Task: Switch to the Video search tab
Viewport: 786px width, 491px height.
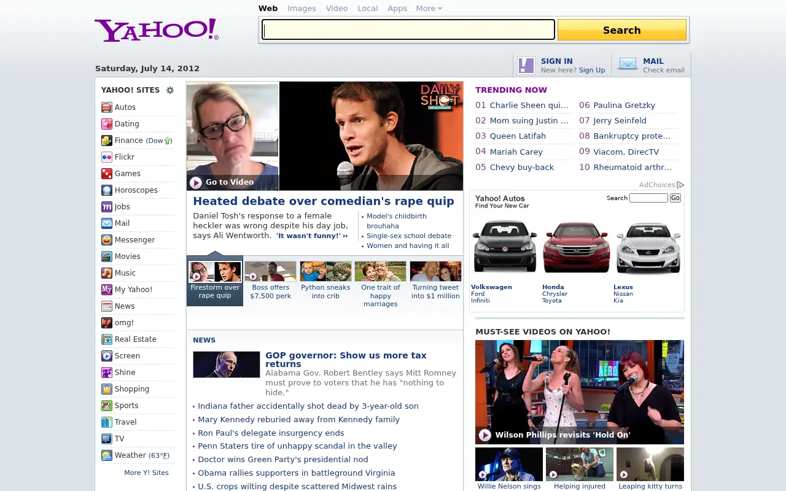Action: click(337, 9)
